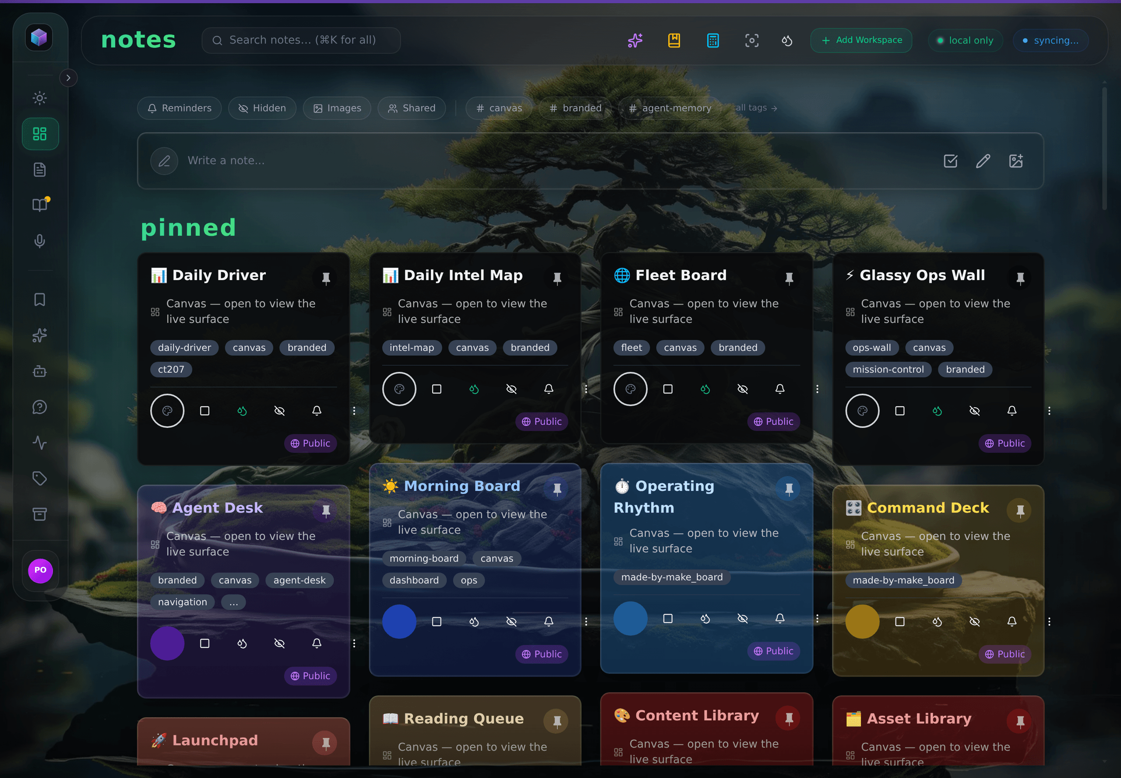Open more options on Agent Desk card
This screenshot has width=1121, height=778.
[354, 644]
